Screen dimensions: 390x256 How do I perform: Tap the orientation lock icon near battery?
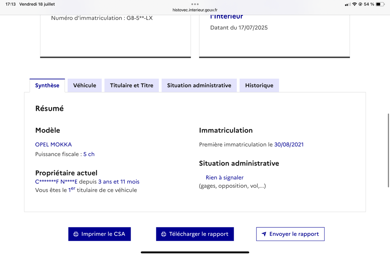pos(360,4)
